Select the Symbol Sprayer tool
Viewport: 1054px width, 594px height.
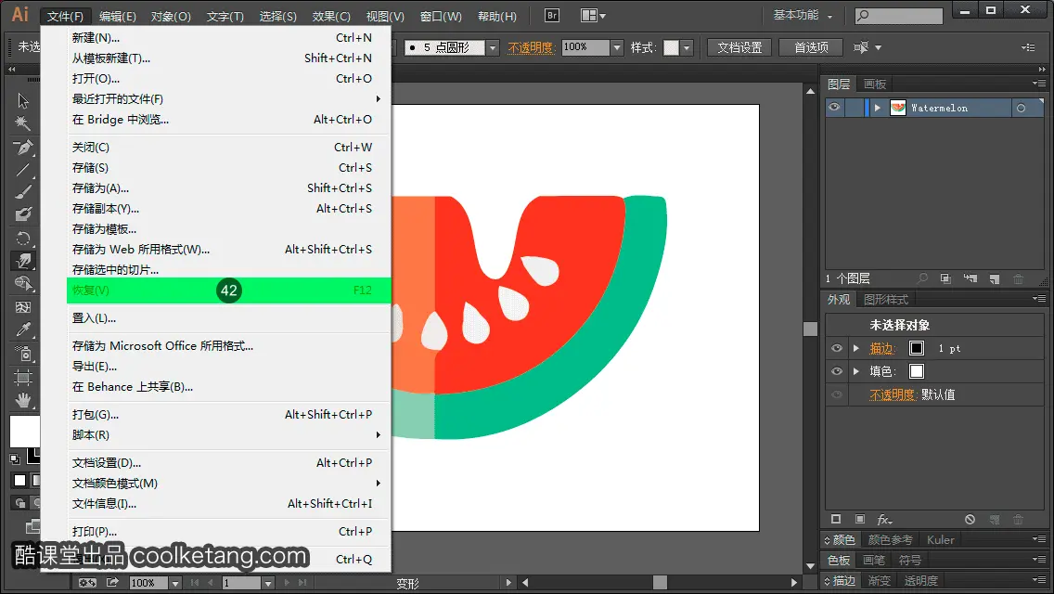click(x=23, y=354)
